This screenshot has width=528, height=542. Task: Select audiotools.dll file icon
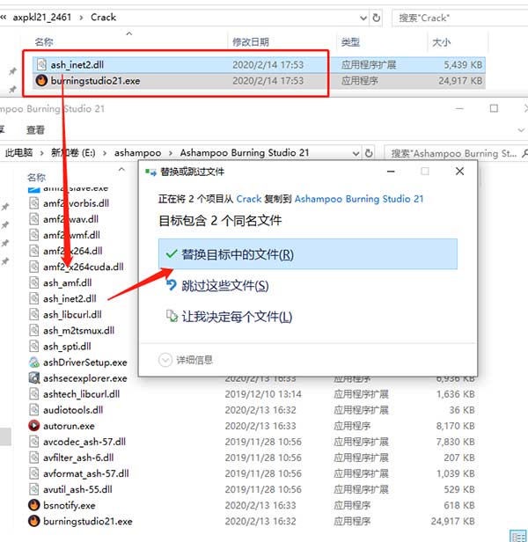pos(34,410)
